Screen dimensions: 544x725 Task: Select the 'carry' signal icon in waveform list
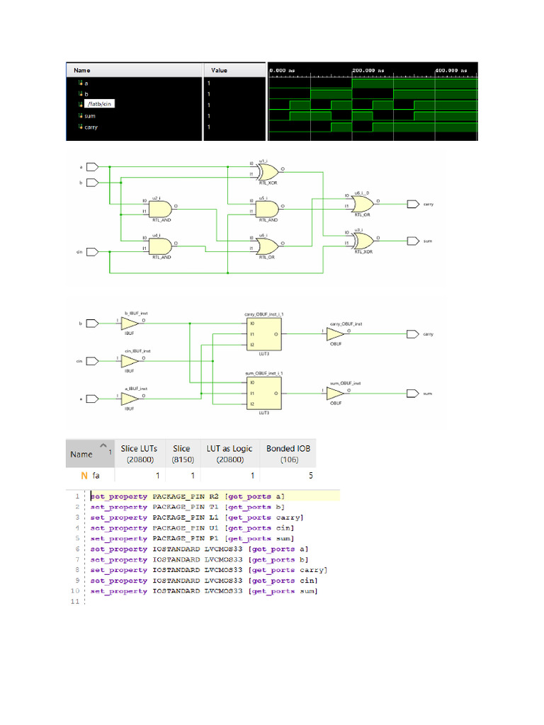coord(81,127)
